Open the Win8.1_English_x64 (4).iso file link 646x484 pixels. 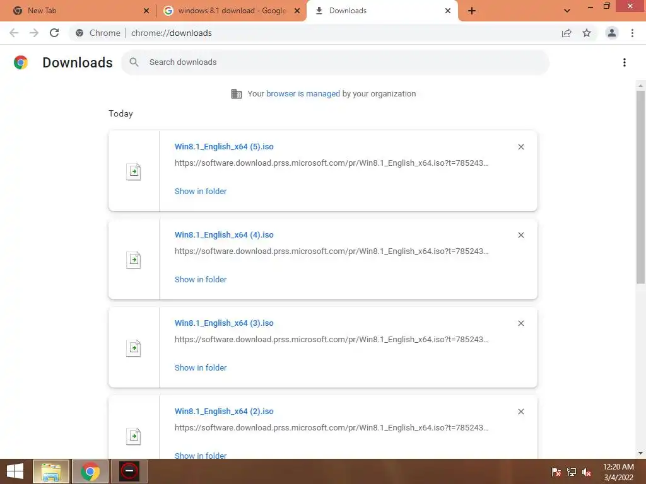(x=224, y=234)
